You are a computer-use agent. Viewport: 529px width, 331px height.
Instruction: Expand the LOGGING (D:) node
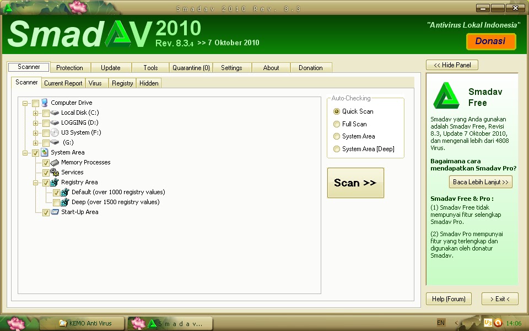pyautogui.click(x=35, y=123)
